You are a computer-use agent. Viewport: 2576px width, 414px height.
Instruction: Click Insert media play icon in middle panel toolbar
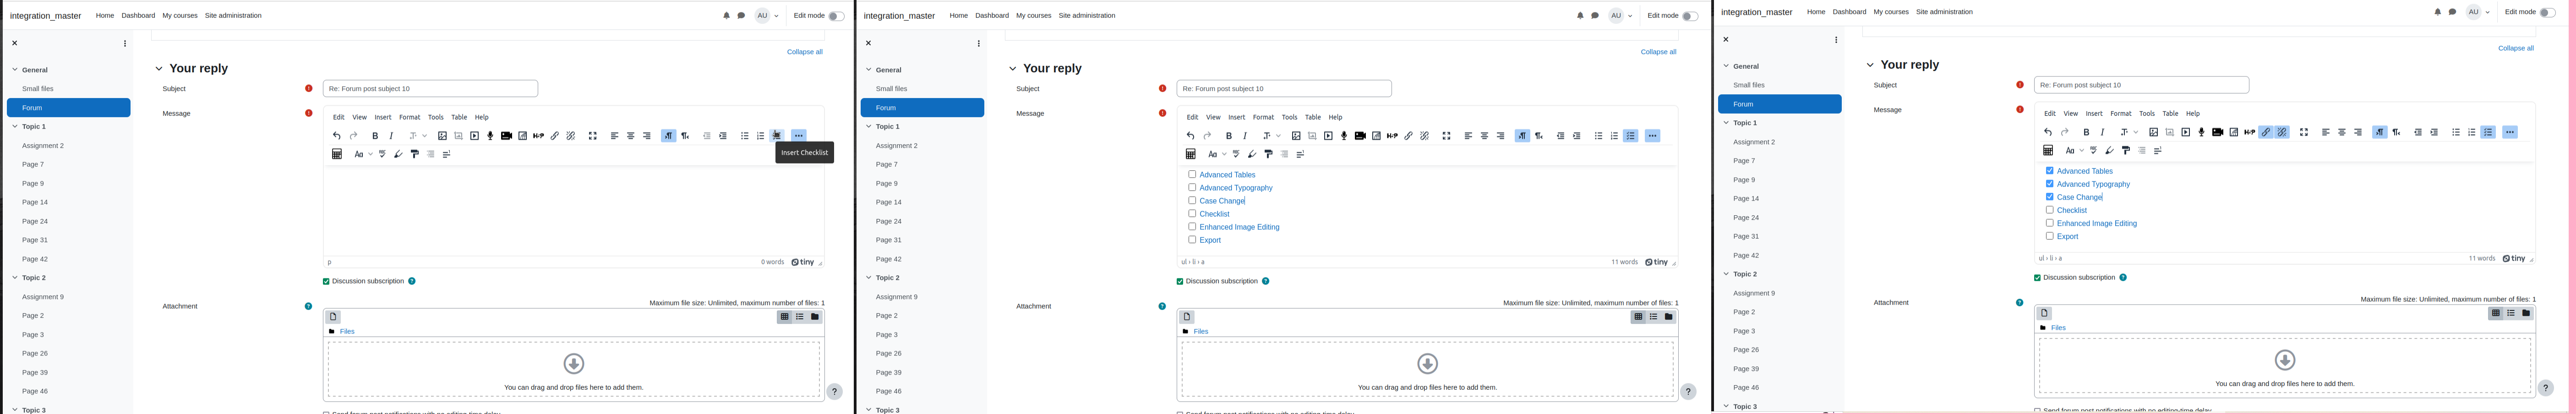pos(1328,136)
